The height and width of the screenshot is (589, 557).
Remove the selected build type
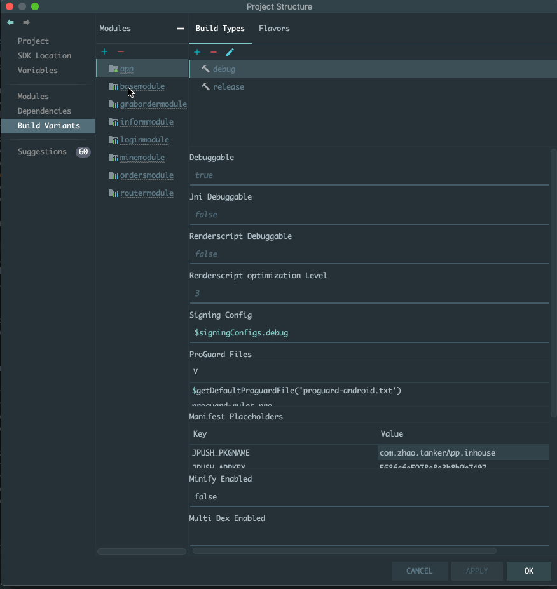coord(214,52)
